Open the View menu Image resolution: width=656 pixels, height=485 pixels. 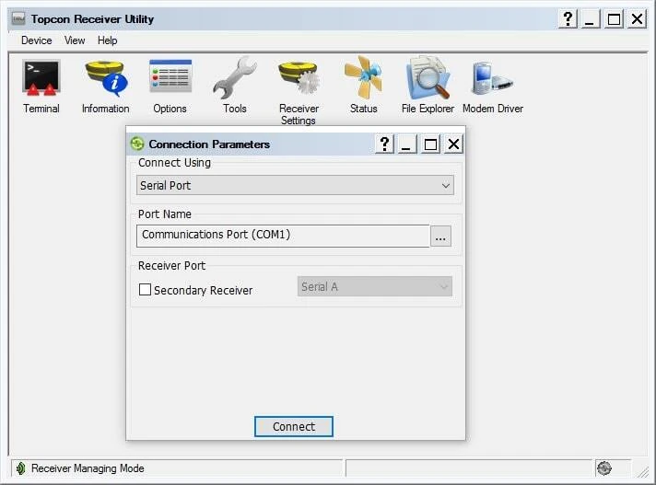[75, 40]
